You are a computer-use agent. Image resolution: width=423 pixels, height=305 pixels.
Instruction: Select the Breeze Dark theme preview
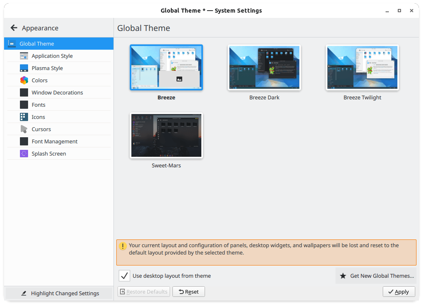(264, 67)
